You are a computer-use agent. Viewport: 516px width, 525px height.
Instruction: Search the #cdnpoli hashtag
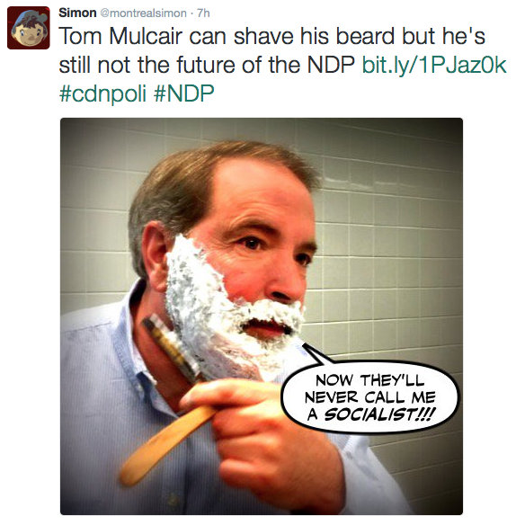102,93
